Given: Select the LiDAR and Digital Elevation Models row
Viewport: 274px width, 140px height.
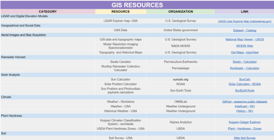Looking at the screenshot, I should [x=137, y=16].
